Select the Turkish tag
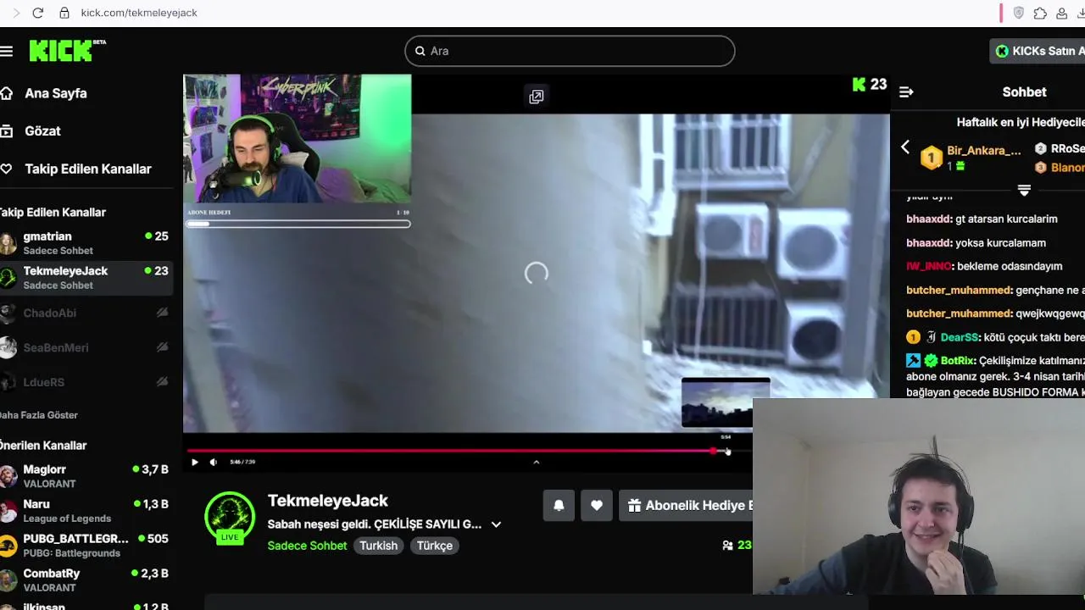This screenshot has width=1085, height=610. (378, 546)
